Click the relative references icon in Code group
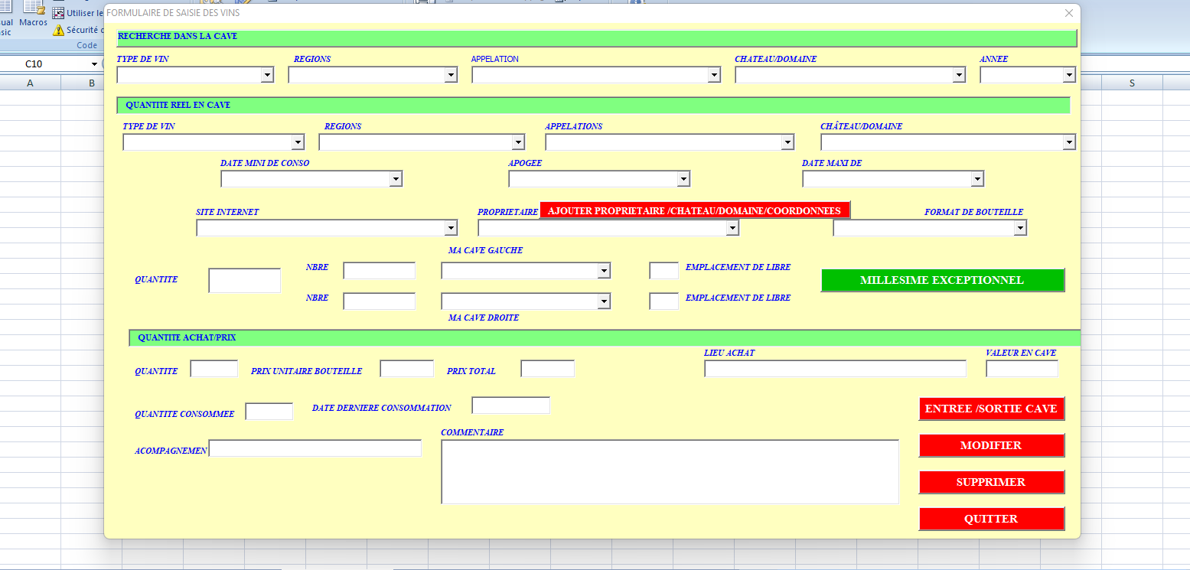Viewport: 1190px width, 570px height. pyautogui.click(x=58, y=13)
